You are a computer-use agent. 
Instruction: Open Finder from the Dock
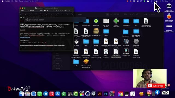click(22, 94)
